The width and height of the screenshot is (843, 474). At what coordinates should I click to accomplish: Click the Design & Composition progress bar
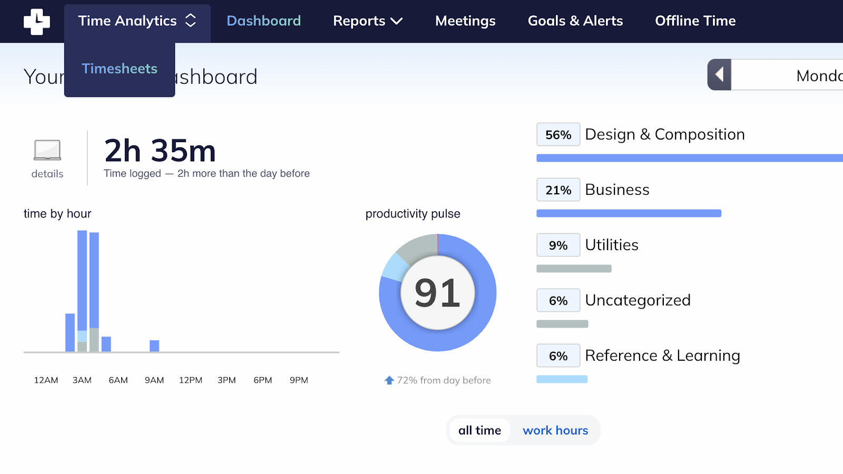pyautogui.click(x=685, y=157)
